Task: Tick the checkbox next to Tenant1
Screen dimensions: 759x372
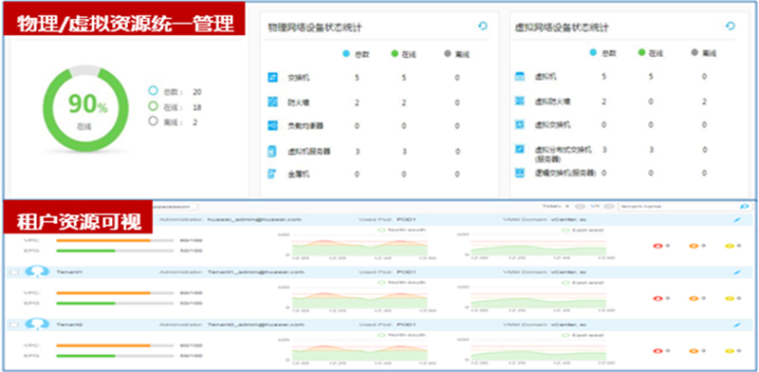Action: point(14,272)
